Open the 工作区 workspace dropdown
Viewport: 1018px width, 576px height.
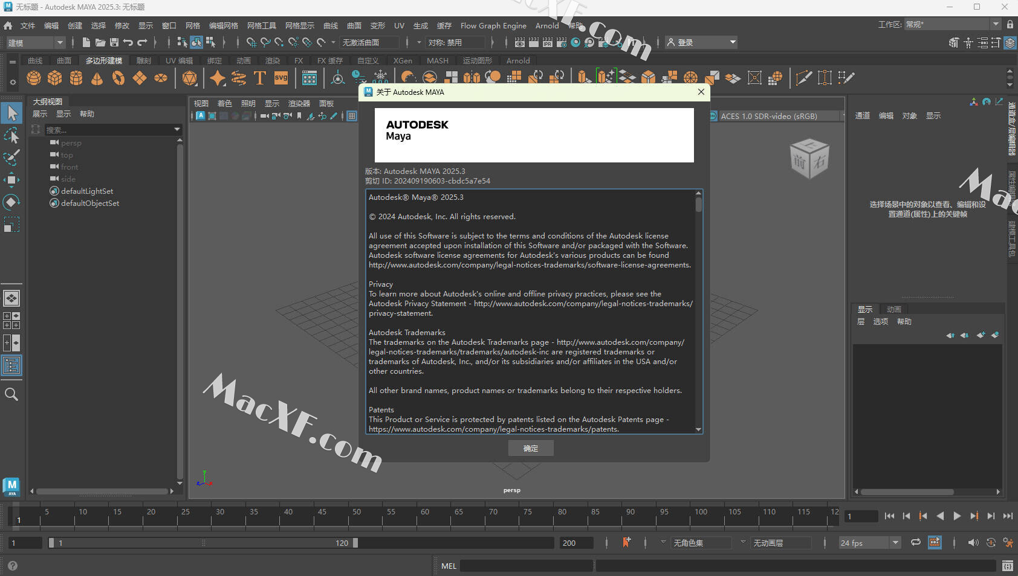(953, 24)
